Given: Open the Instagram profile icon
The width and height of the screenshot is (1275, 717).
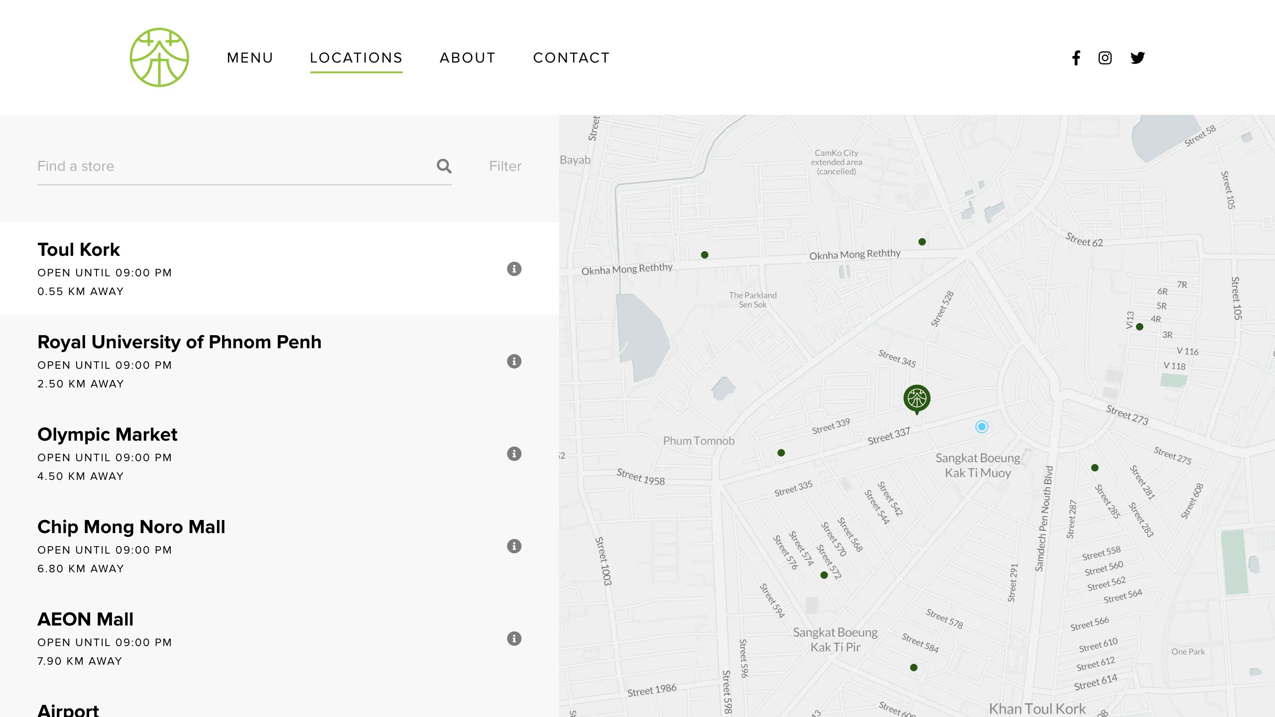Looking at the screenshot, I should pos(1105,58).
